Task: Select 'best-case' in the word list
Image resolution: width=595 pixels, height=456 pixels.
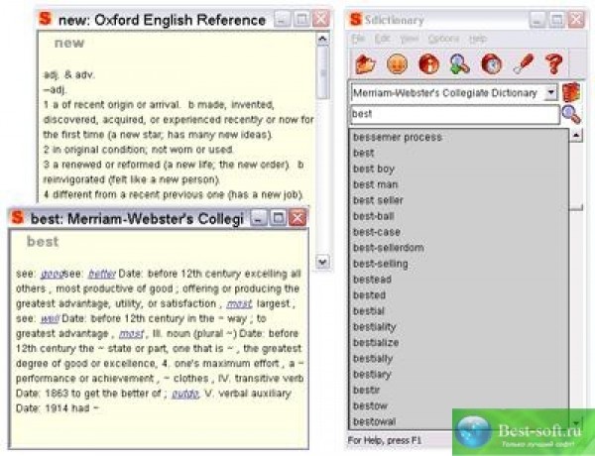Action: click(458, 232)
